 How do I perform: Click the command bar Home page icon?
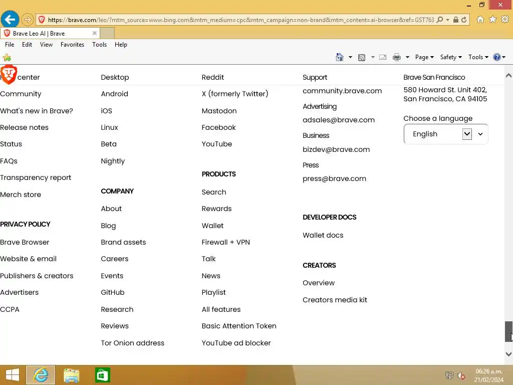coord(340,57)
